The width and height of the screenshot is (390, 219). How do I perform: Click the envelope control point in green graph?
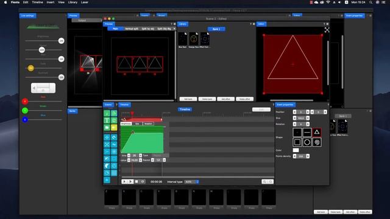[133, 133]
